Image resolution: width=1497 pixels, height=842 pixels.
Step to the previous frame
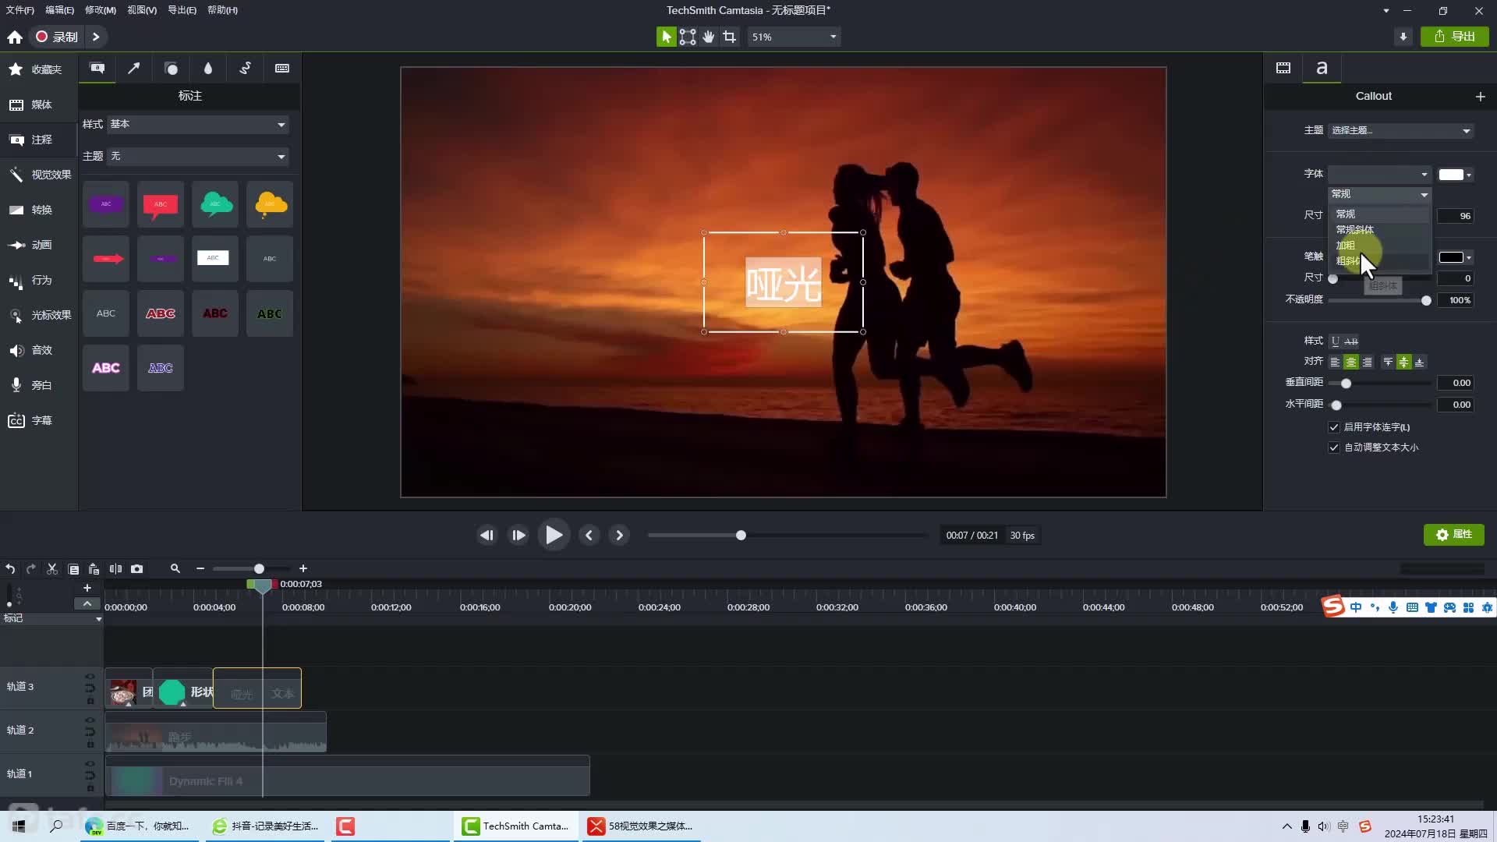(x=487, y=536)
